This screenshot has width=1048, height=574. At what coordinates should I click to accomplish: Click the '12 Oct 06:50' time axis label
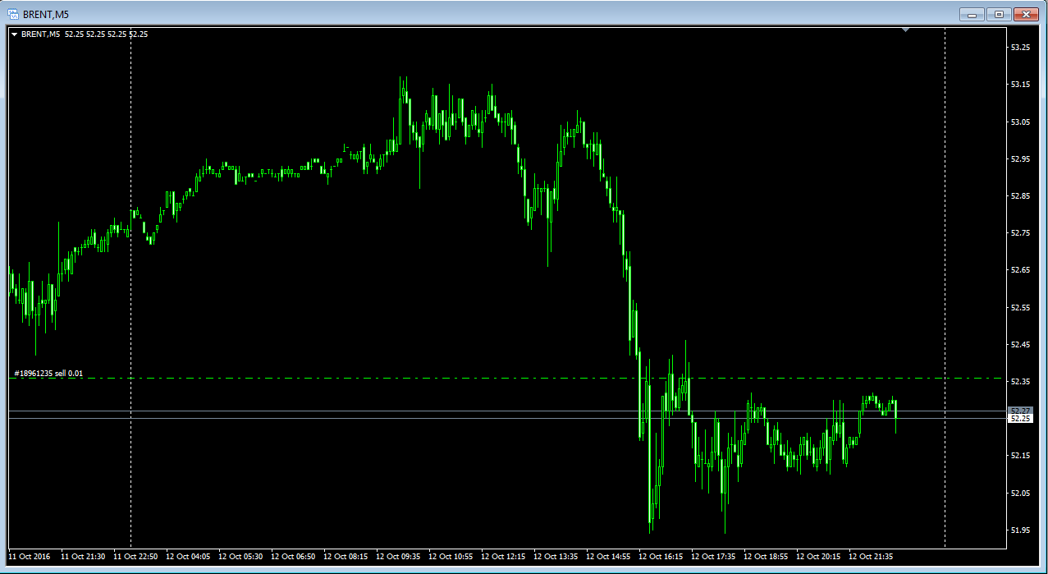(x=293, y=557)
